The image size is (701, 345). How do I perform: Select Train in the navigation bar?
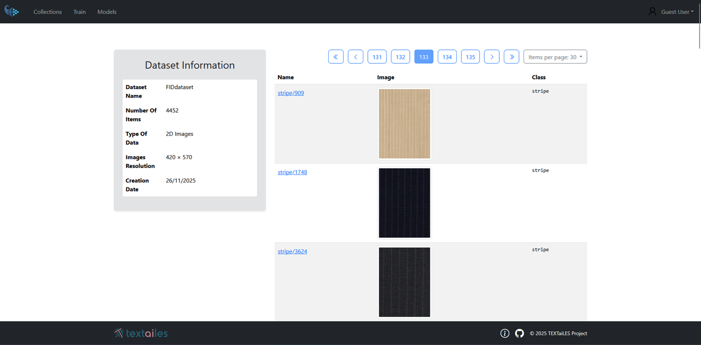coord(79,12)
